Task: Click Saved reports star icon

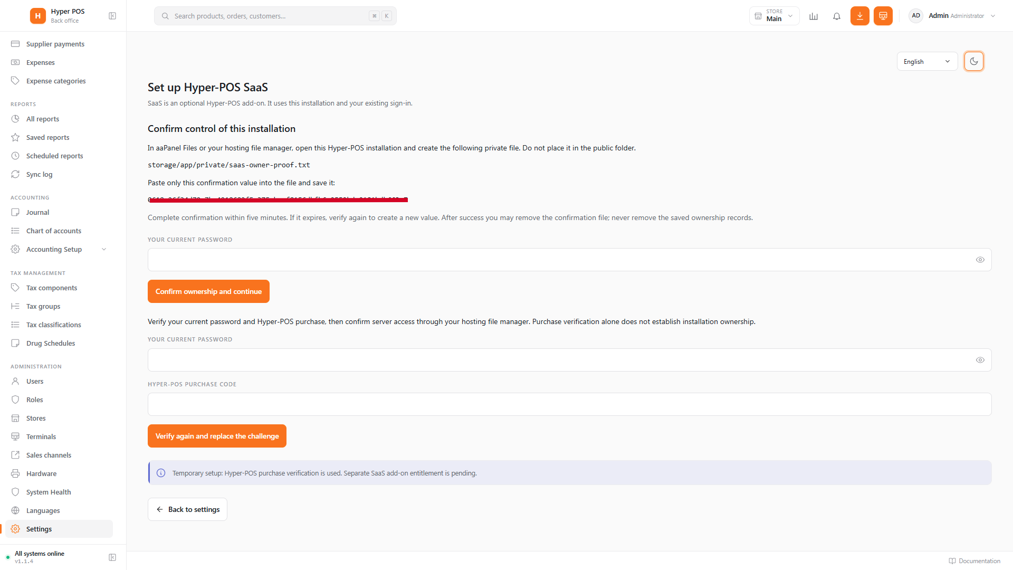Action: point(15,137)
